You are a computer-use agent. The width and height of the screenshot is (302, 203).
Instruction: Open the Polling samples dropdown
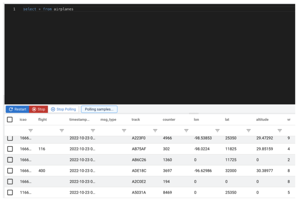tap(99, 109)
